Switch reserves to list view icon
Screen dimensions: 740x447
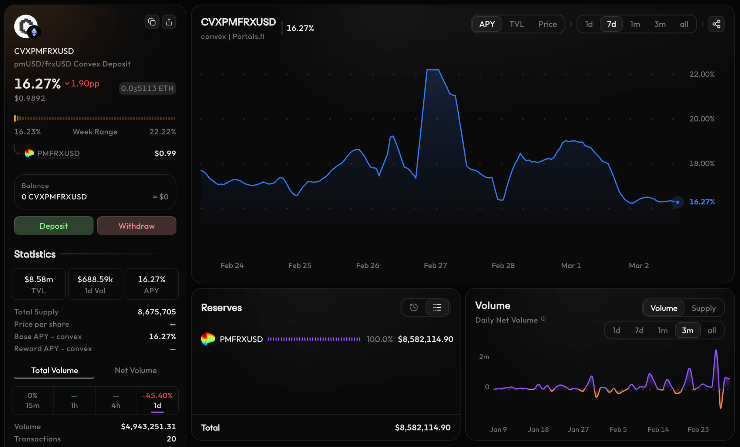[437, 307]
